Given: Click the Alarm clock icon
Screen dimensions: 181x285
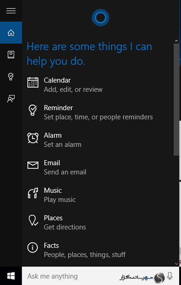Looking at the screenshot, I should coord(33,138).
